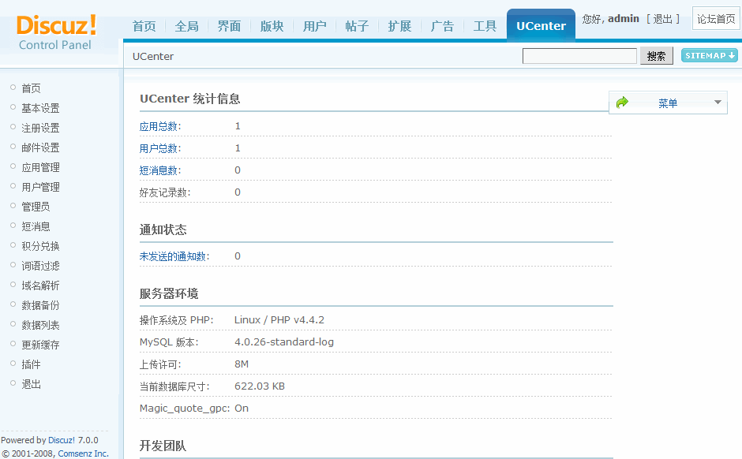
Task: Focus the search text input field
Action: click(x=579, y=56)
